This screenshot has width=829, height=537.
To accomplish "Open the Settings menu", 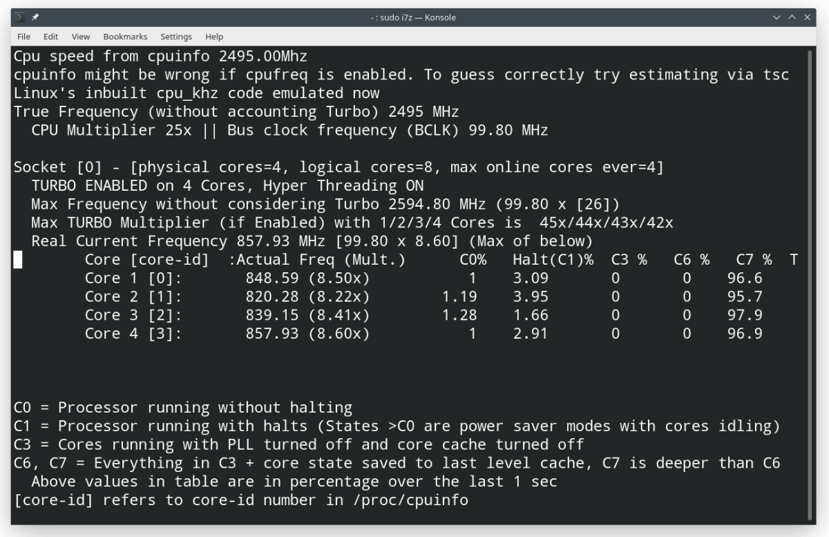I will [x=176, y=37].
